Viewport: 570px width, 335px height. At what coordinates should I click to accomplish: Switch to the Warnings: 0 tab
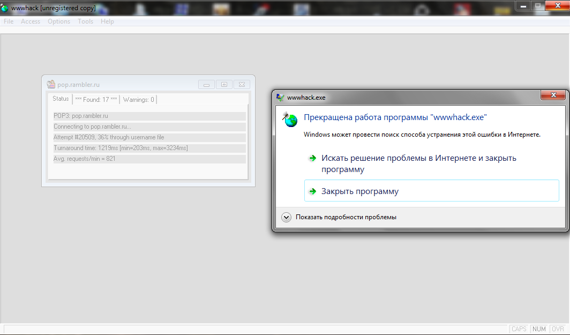139,99
